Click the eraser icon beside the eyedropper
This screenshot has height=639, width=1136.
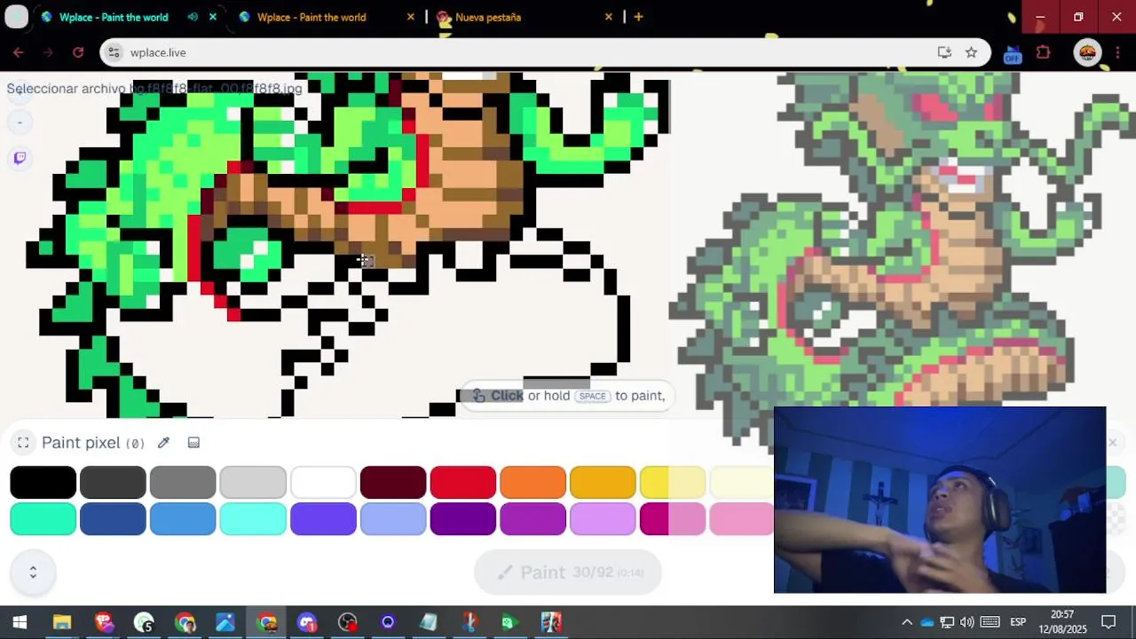[193, 443]
